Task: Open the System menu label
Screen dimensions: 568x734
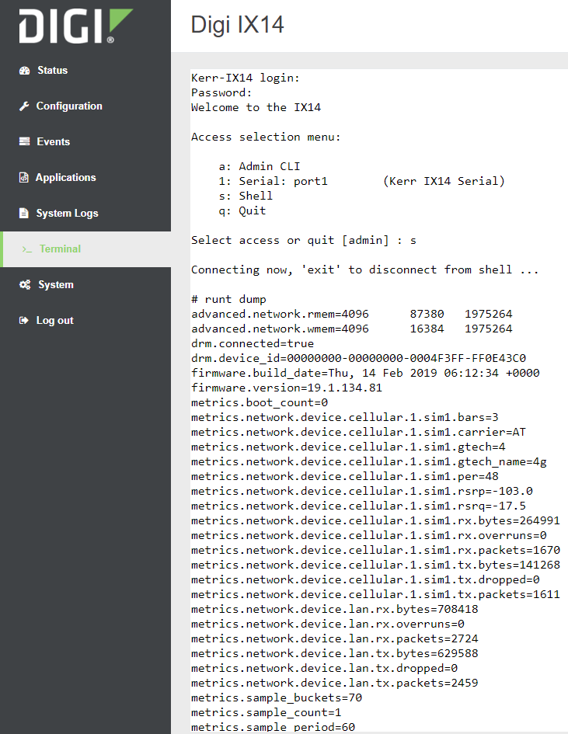Action: 56,284
